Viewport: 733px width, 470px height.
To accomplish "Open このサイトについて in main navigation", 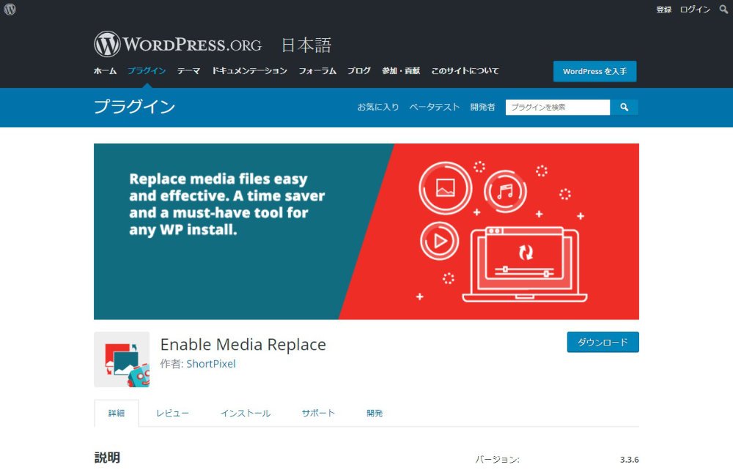I will [x=465, y=71].
